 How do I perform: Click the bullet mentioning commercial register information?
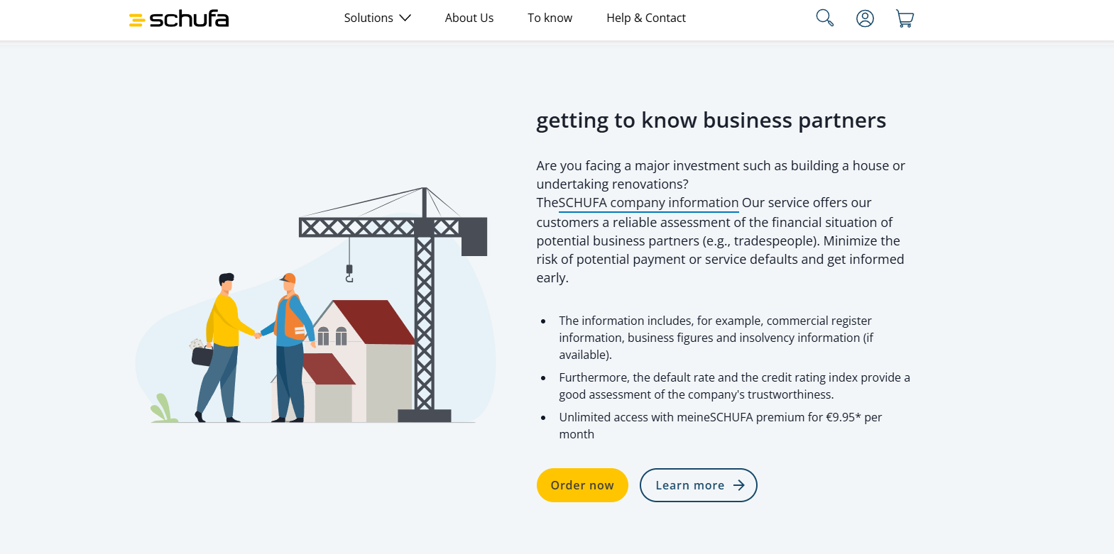pyautogui.click(x=716, y=338)
